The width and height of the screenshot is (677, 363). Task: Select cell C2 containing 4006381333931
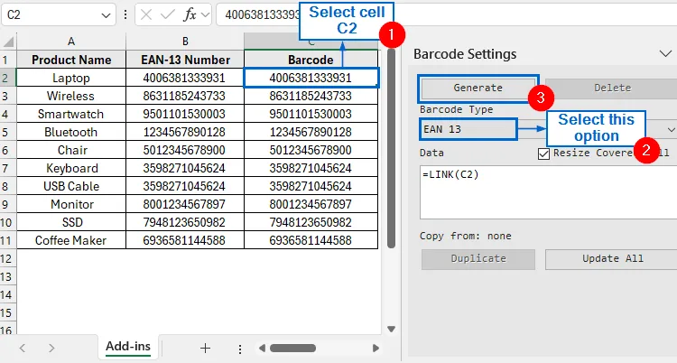pyautogui.click(x=311, y=78)
